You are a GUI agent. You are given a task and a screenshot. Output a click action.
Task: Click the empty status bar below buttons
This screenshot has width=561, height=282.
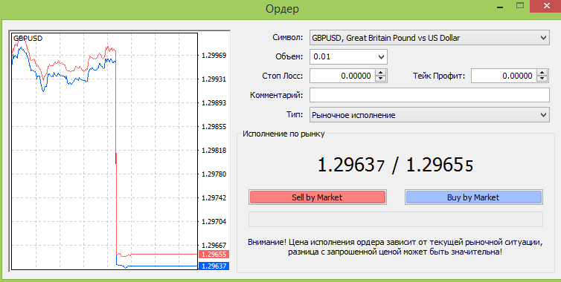tap(396, 219)
